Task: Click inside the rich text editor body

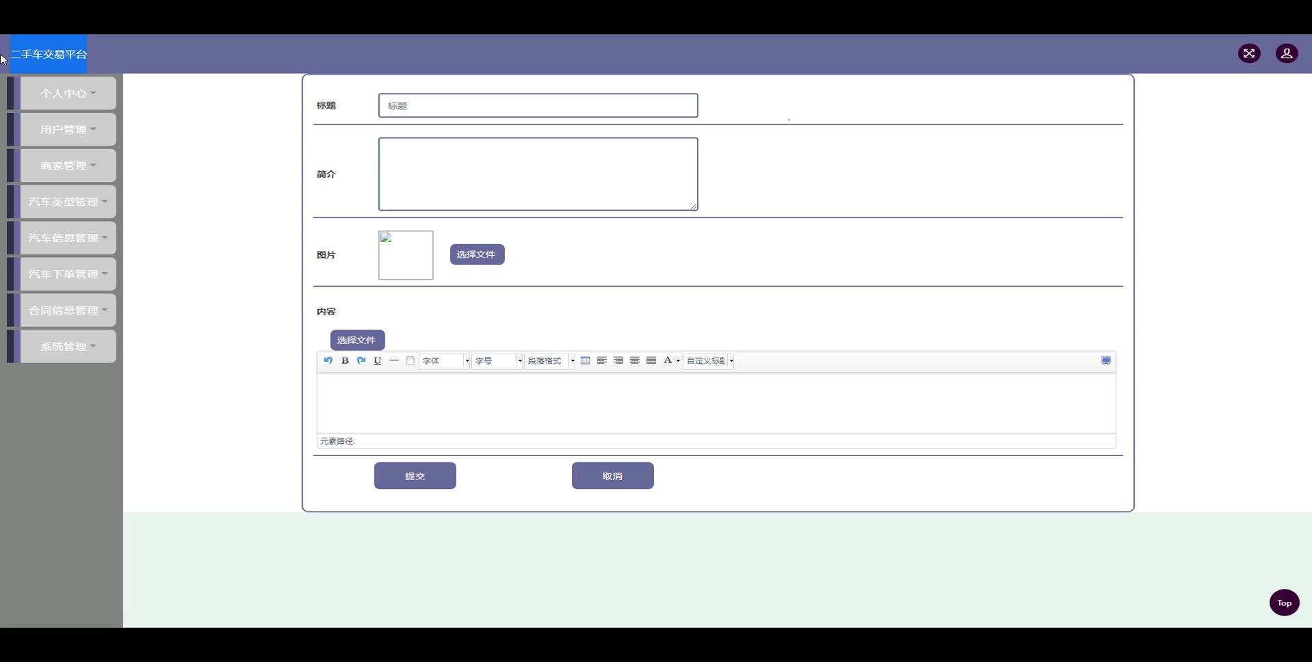Action: coord(716,403)
